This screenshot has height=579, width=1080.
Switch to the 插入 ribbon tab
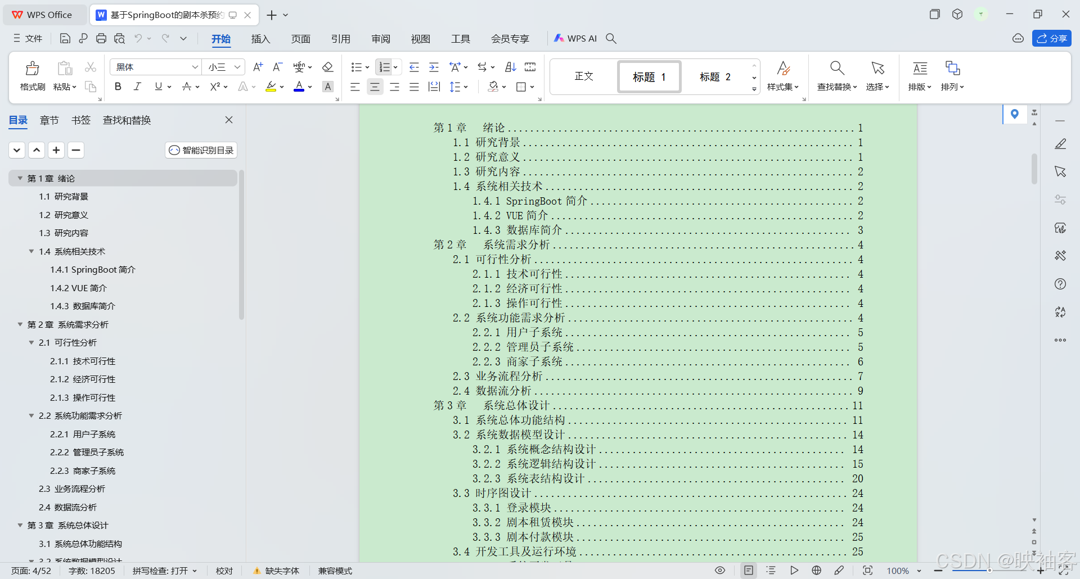(x=260, y=39)
